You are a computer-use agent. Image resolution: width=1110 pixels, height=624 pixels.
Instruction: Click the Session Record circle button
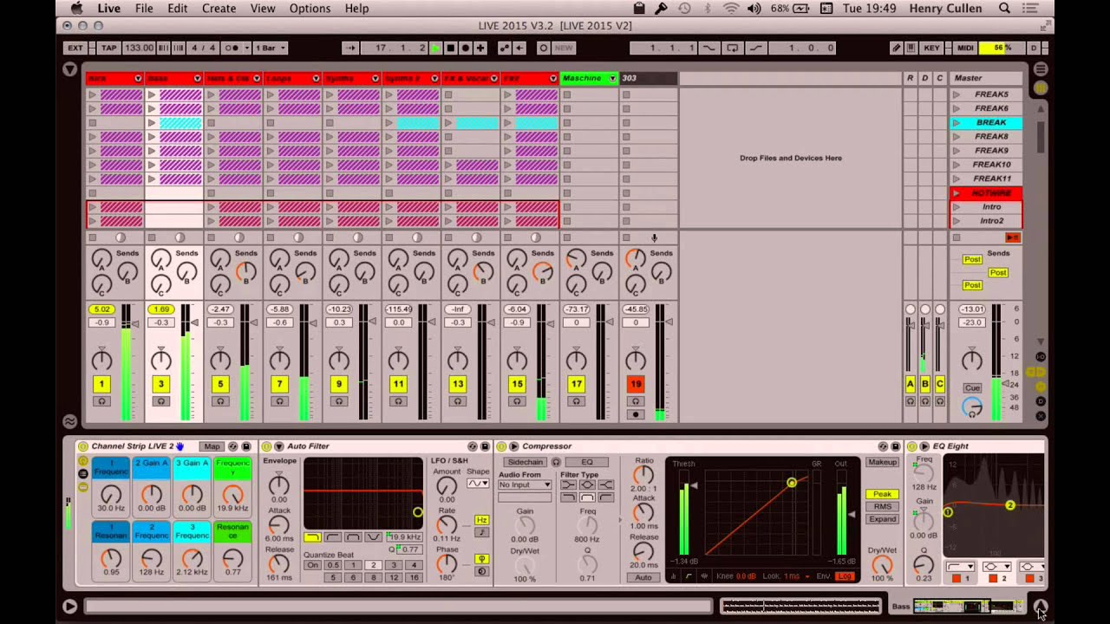[543, 48]
